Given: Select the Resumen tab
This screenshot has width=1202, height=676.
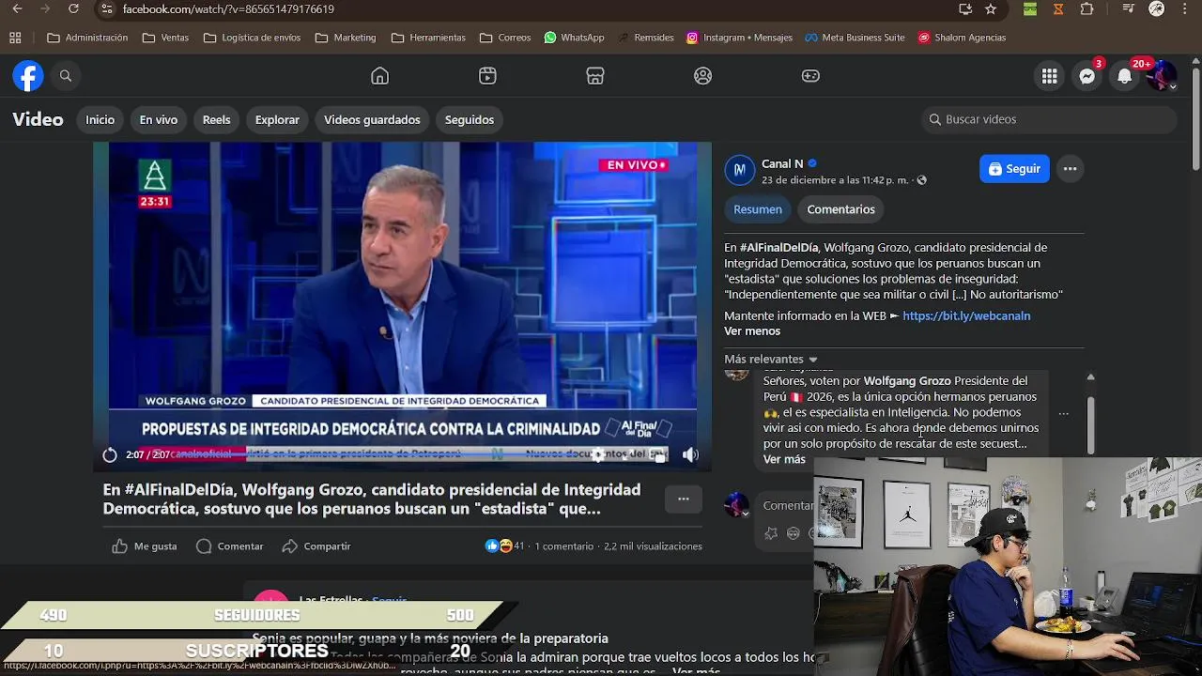Looking at the screenshot, I should [758, 209].
